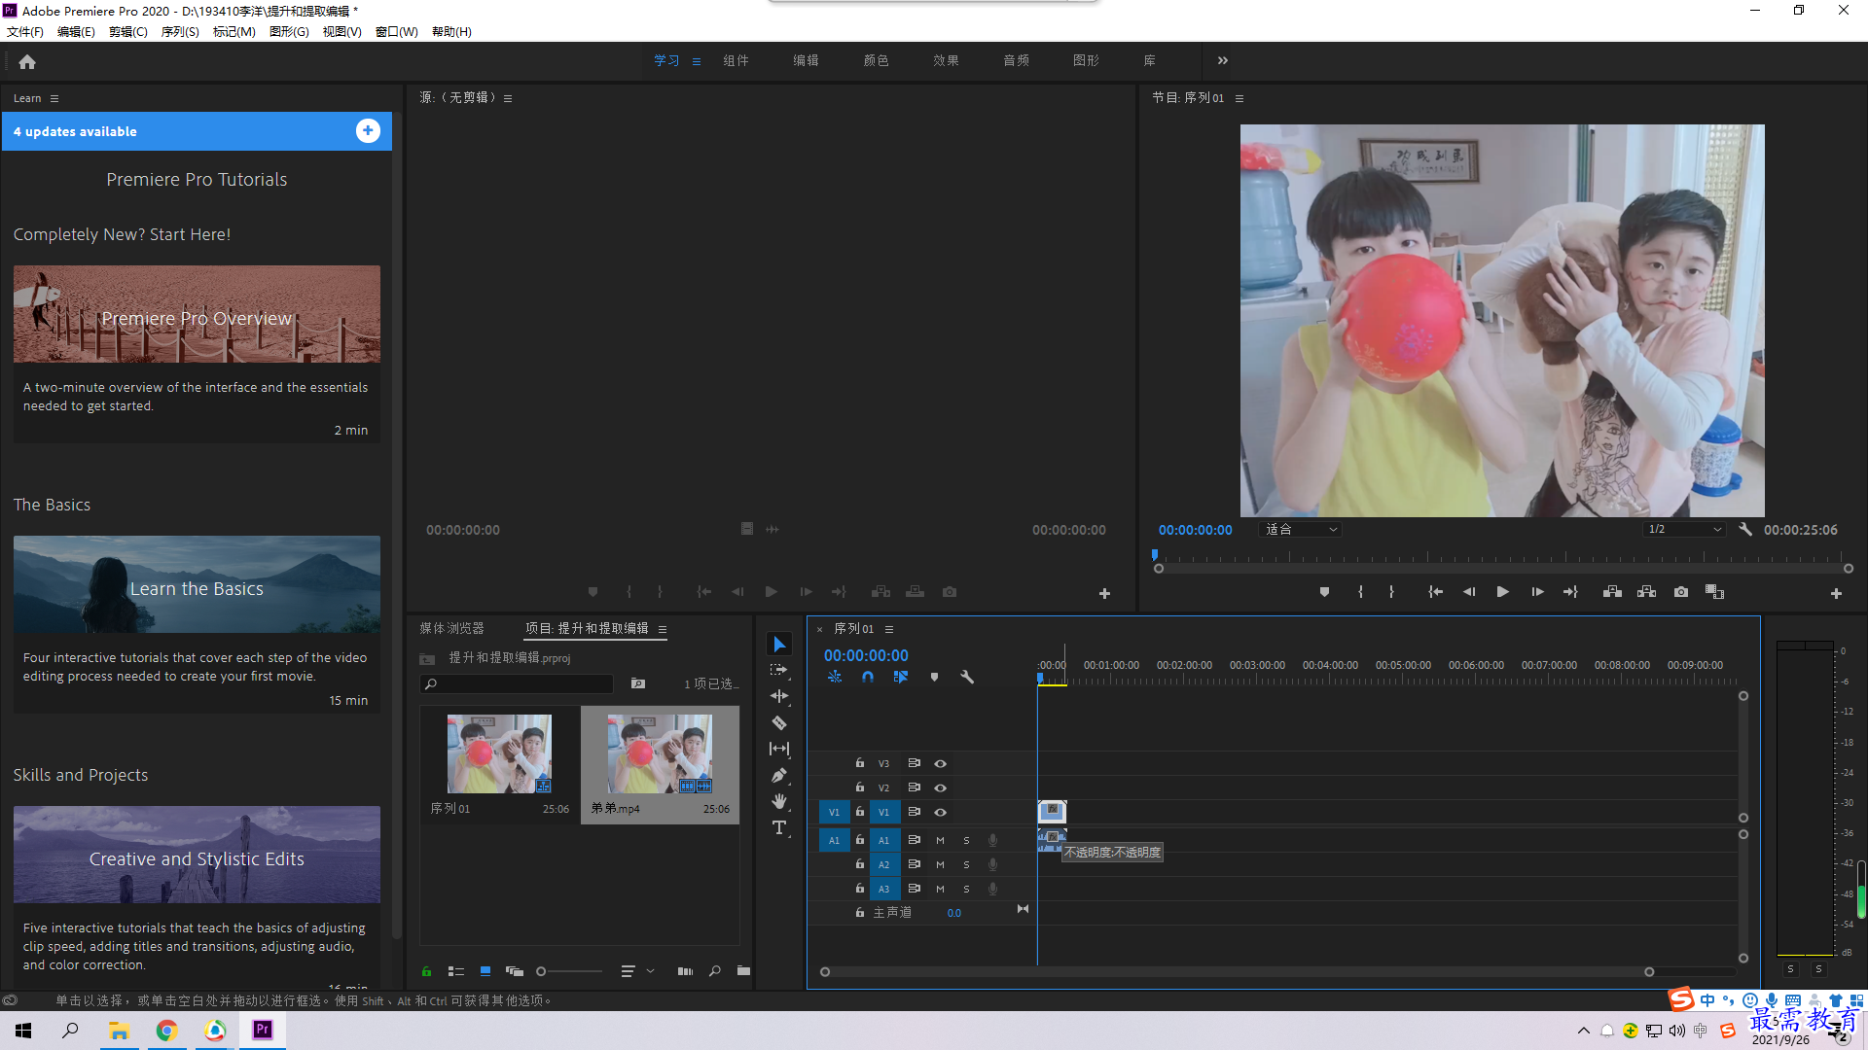Click Find magnifier in project panel footer
Viewport: 1868px width, 1050px height.
tap(715, 971)
